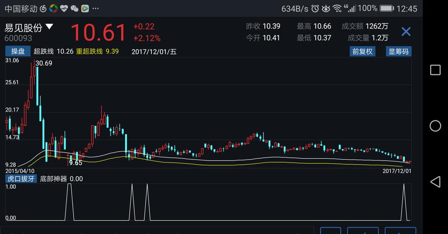Switch the 前复权 price adjustment setting
The height and width of the screenshot is (234, 448).
(362, 51)
